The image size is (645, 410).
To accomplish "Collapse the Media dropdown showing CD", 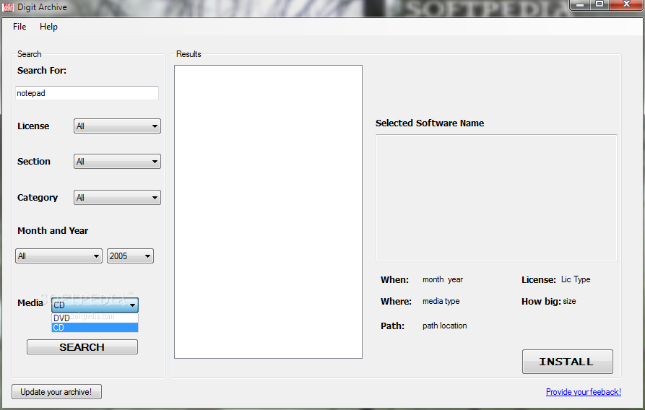I will pos(95,305).
